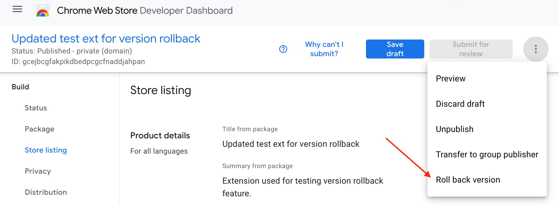Select Unpublish from the dropdown menu
Image resolution: width=559 pixels, height=205 pixels.
click(x=454, y=129)
